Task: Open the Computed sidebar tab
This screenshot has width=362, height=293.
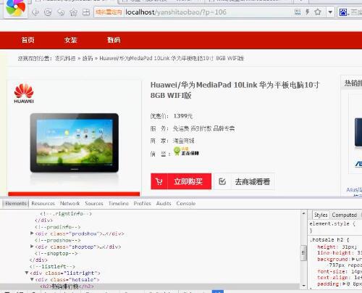Action: point(344,215)
